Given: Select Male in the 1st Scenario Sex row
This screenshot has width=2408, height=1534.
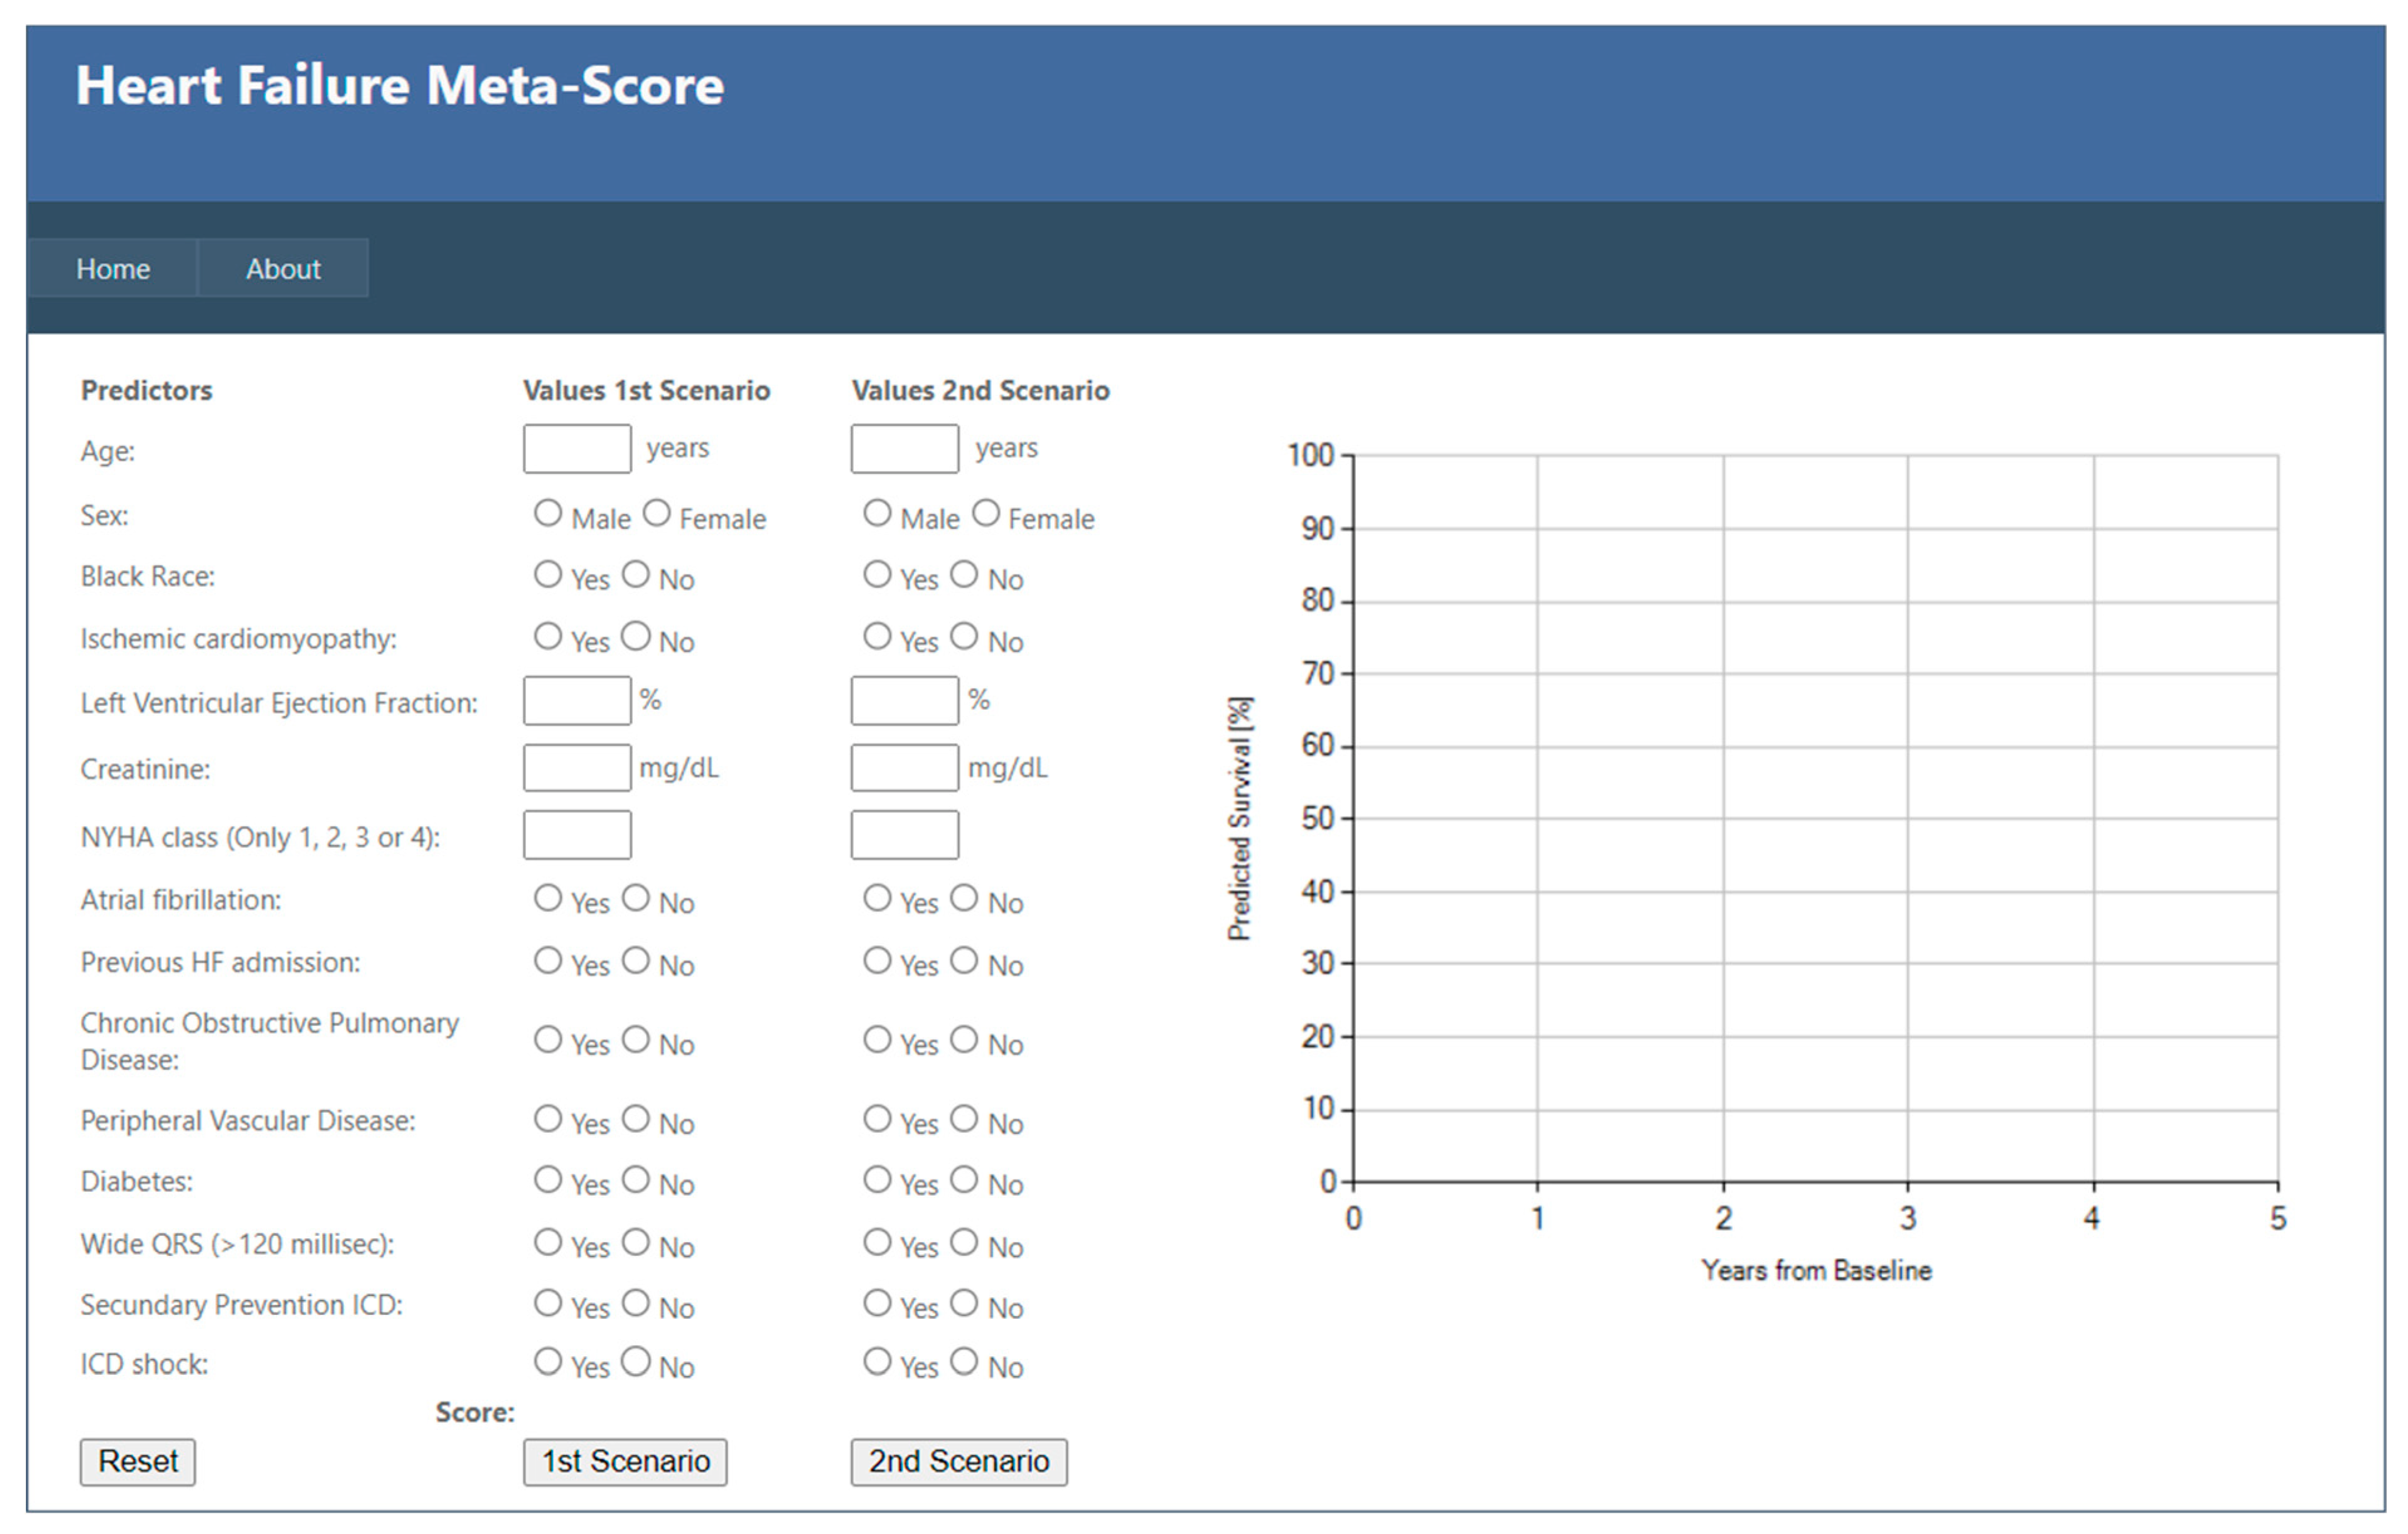Looking at the screenshot, I should pyautogui.click(x=547, y=513).
